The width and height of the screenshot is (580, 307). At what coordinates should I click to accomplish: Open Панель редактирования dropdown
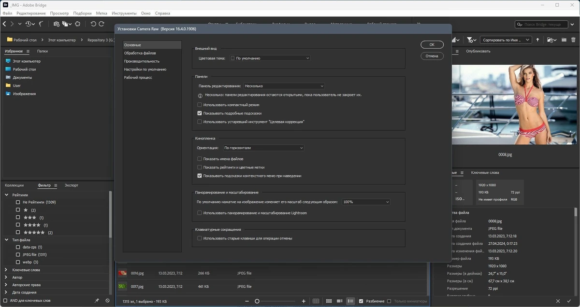click(284, 86)
